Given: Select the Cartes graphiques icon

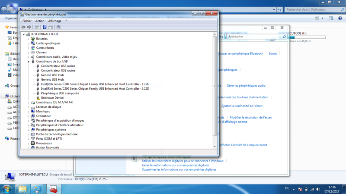Looking at the screenshot, I should [33, 43].
